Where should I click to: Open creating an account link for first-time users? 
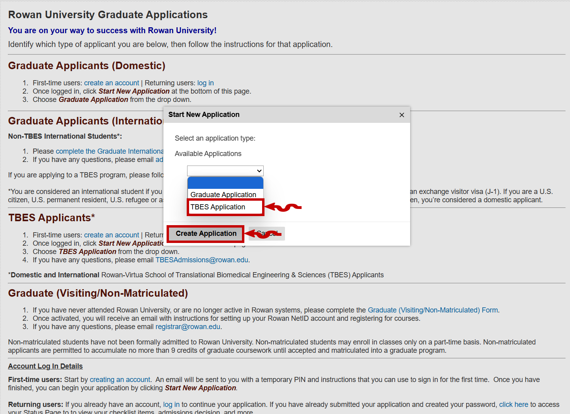pyautogui.click(x=120, y=380)
